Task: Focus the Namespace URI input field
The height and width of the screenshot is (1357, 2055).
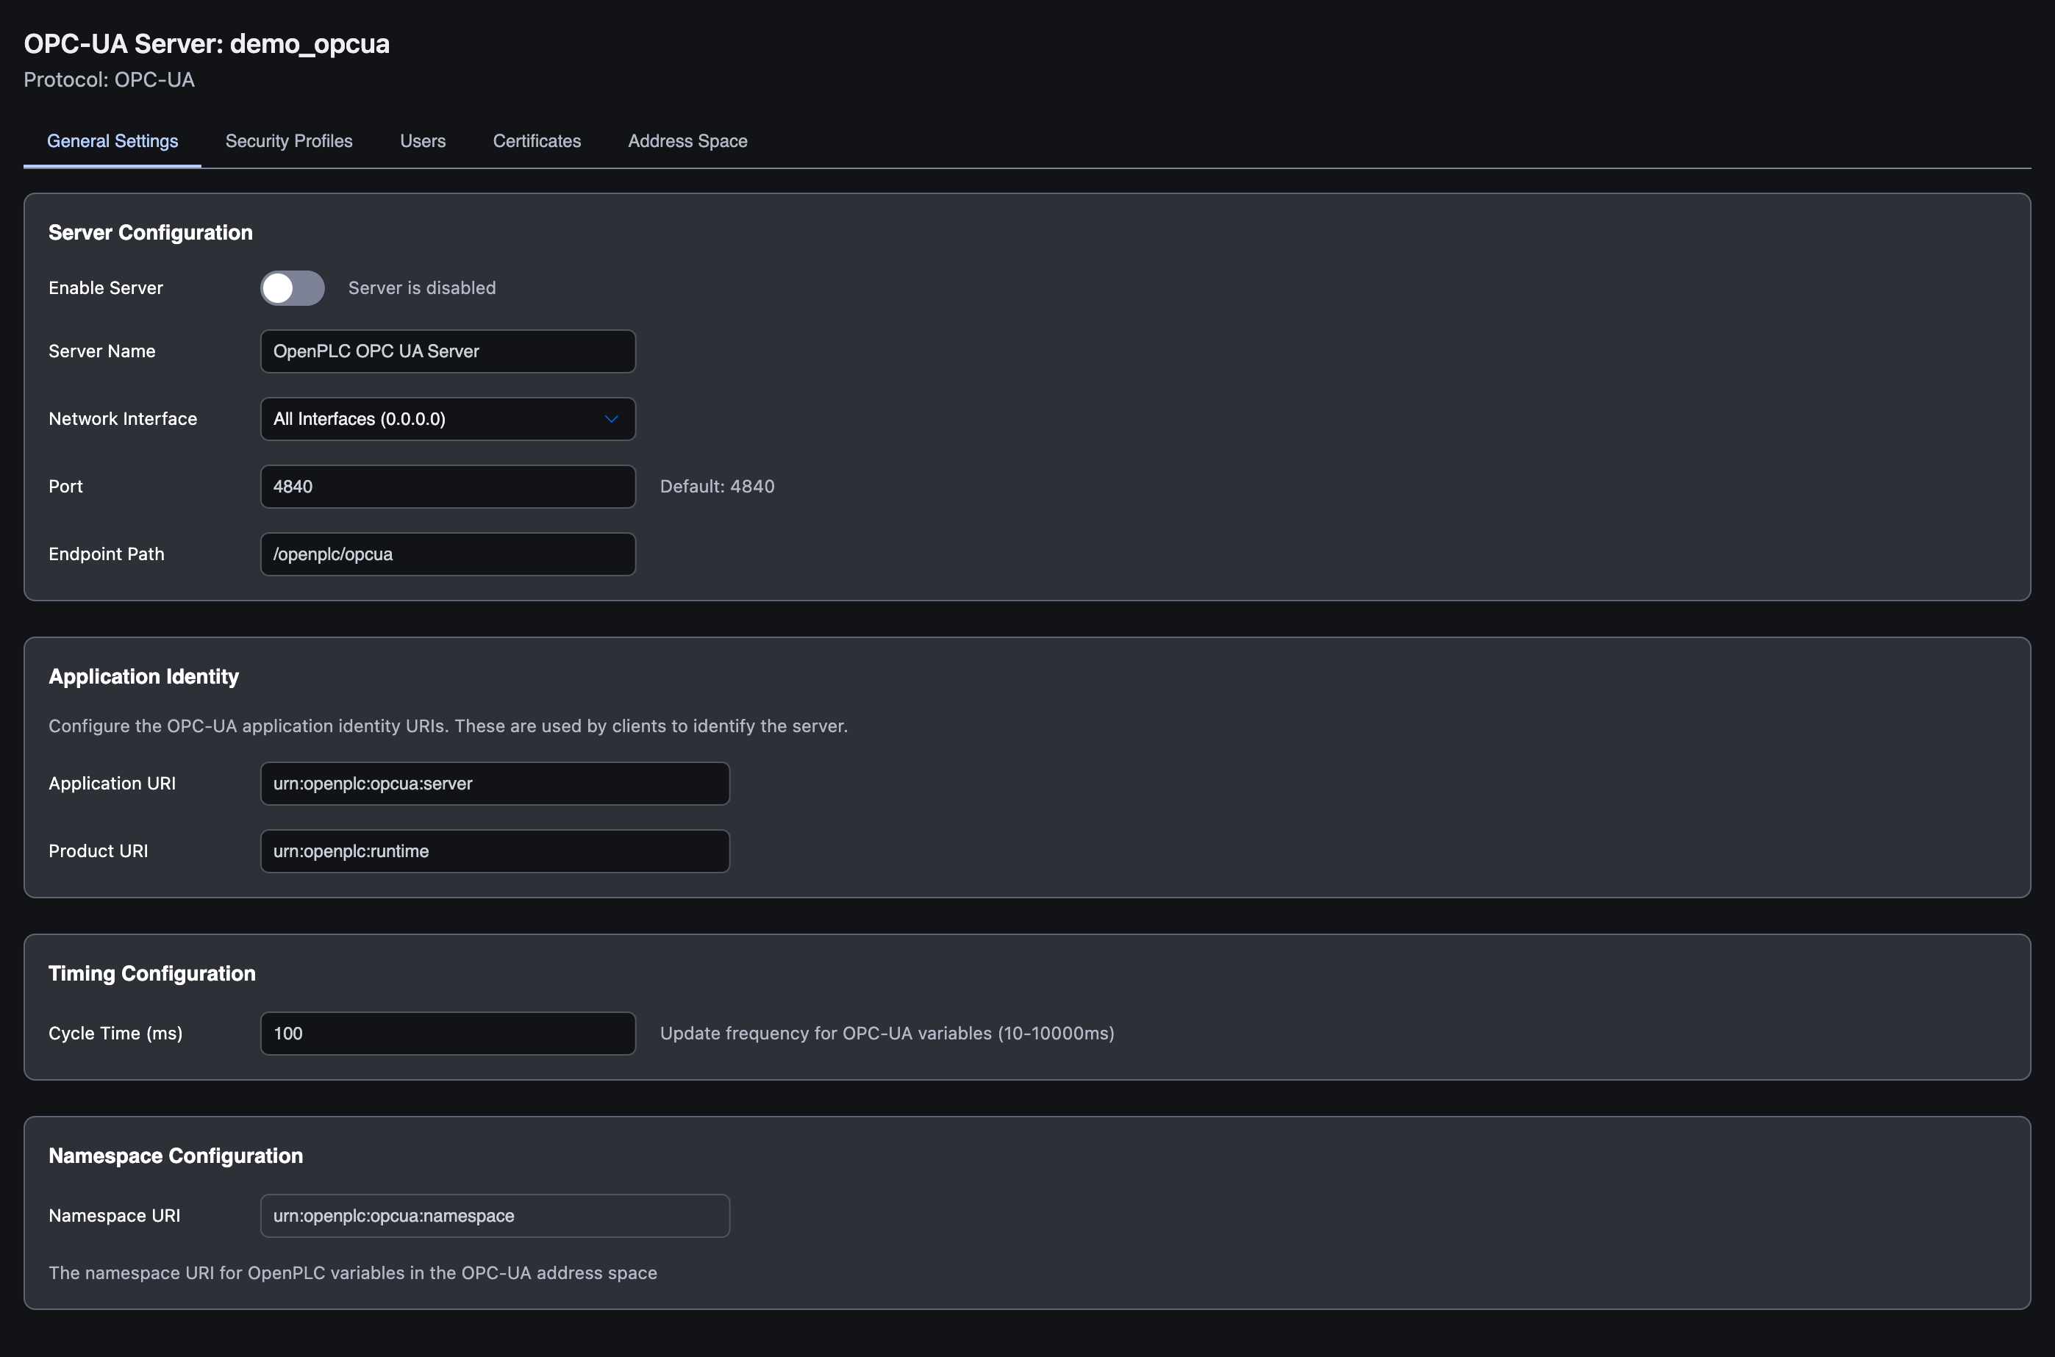Action: [x=495, y=1216]
